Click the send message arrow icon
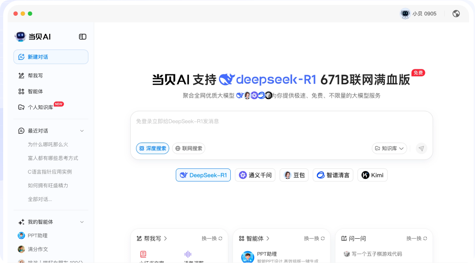Image resolution: width=475 pixels, height=263 pixels. pyautogui.click(x=421, y=148)
